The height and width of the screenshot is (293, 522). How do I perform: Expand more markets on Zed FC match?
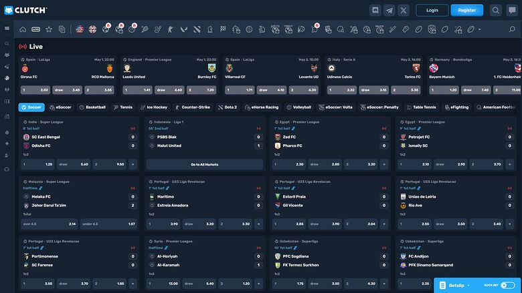click(x=384, y=164)
